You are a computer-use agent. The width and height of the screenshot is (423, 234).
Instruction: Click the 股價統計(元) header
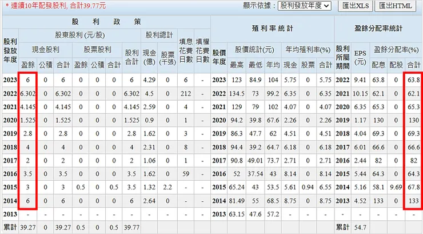[x=254, y=50]
